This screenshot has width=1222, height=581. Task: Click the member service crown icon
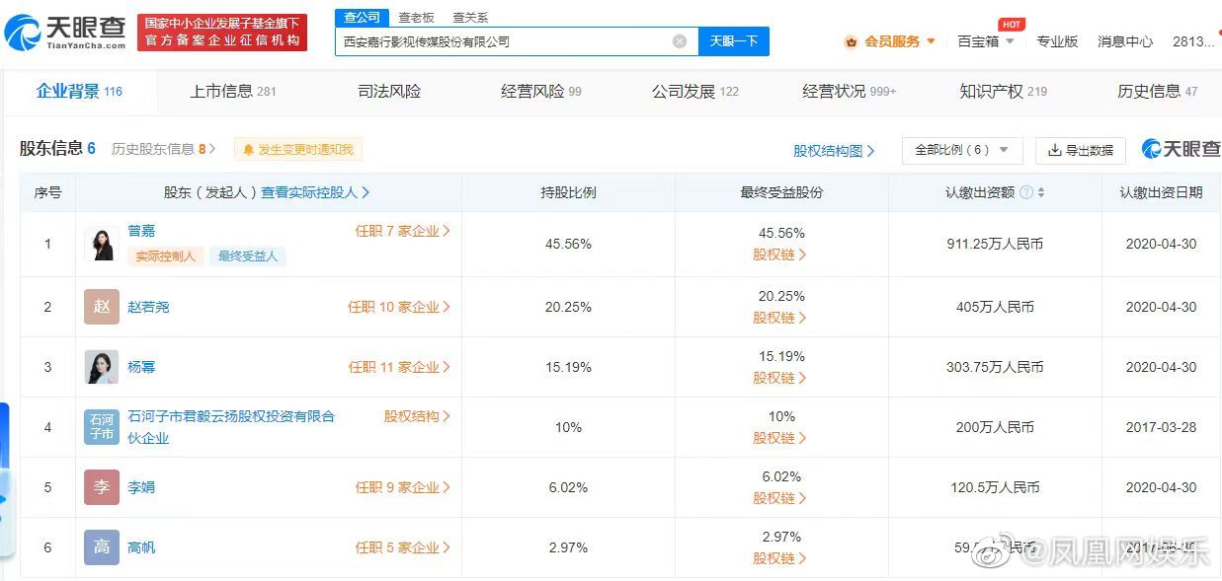pos(851,41)
